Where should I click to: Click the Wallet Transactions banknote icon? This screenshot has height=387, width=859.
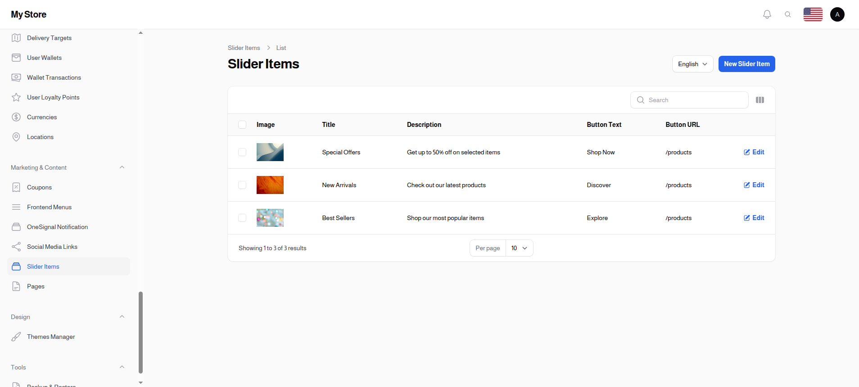tap(16, 77)
